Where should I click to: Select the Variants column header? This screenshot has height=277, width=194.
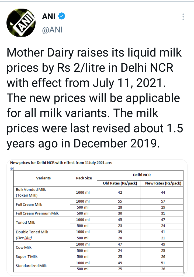[x=43, y=178]
